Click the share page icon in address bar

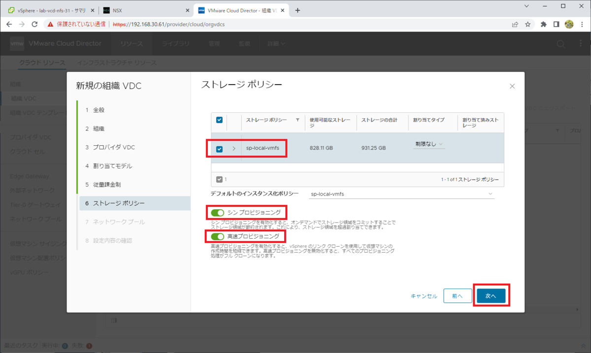[515, 24]
